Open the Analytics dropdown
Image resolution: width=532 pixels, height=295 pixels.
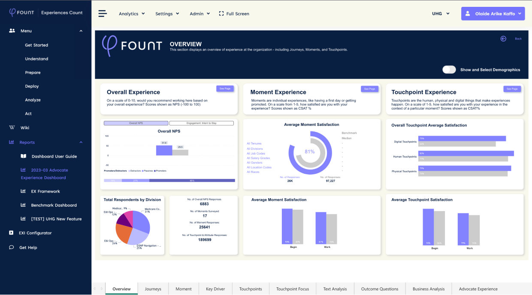tap(132, 14)
